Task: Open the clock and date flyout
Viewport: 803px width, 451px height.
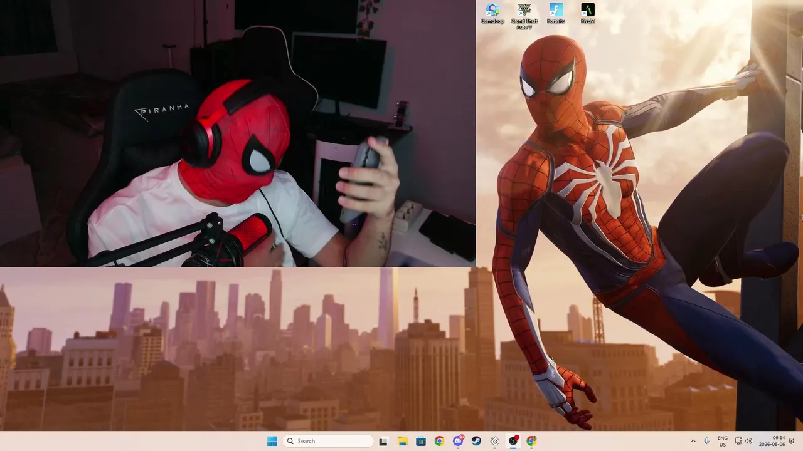Action: [773, 441]
